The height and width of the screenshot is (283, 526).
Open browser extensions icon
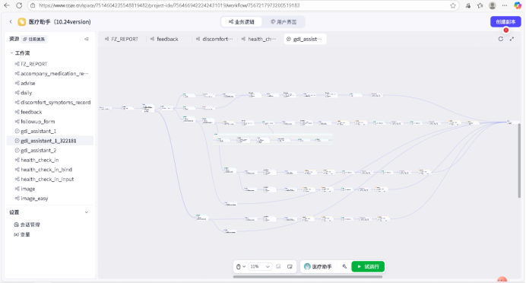tap(468, 5)
